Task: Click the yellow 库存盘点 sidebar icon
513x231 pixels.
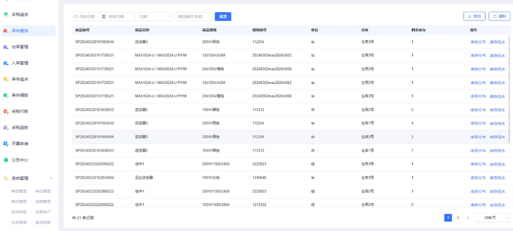Action: (x=6, y=79)
